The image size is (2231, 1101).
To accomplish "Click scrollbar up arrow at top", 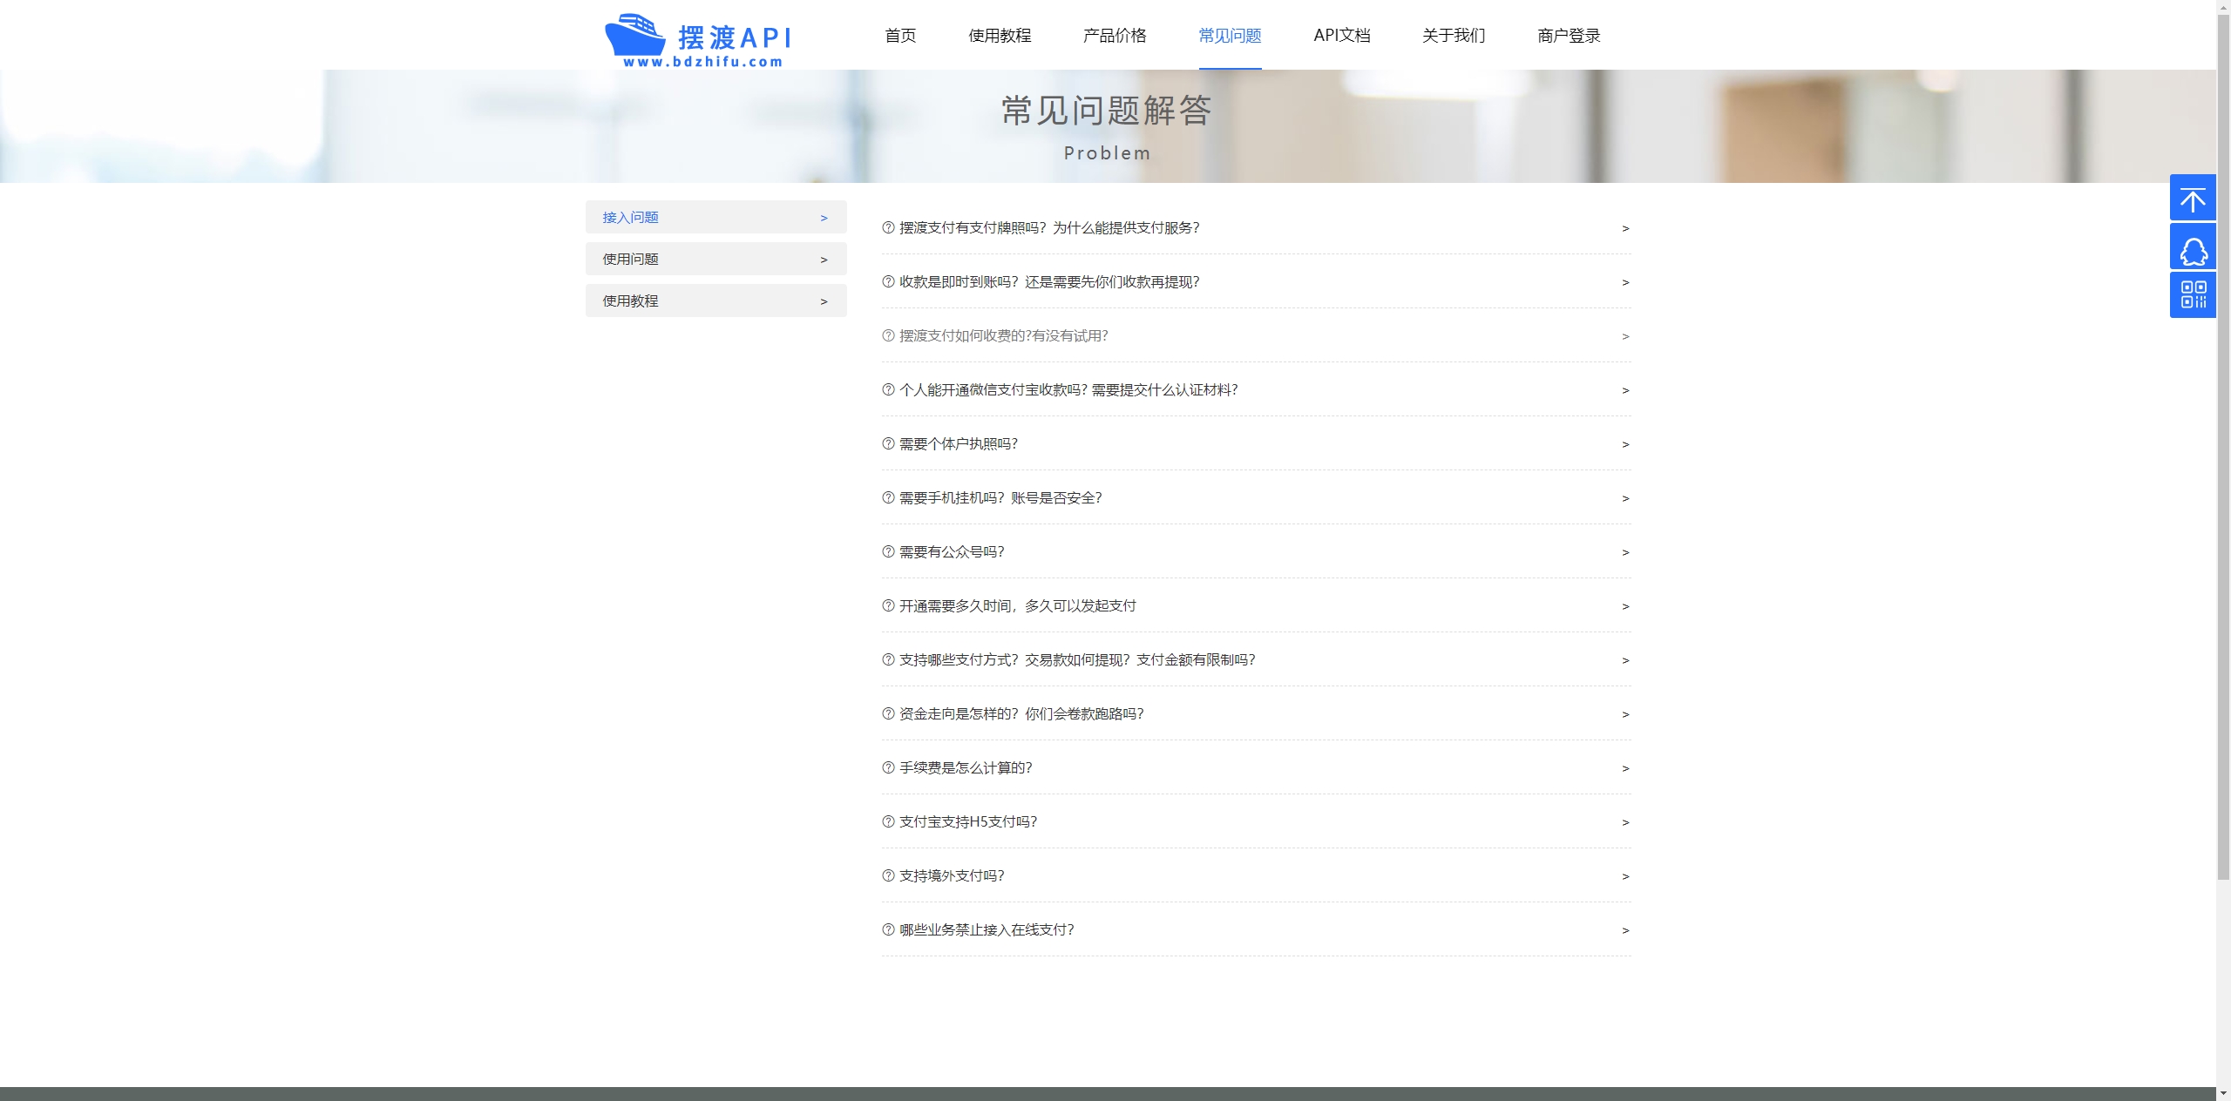I will 2223,7.
